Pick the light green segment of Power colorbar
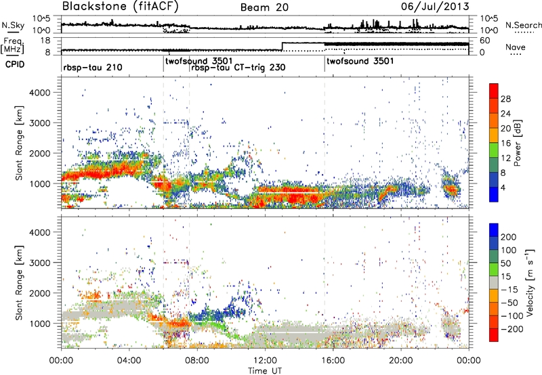Viewport: 542px width, 375px height. [x=494, y=150]
